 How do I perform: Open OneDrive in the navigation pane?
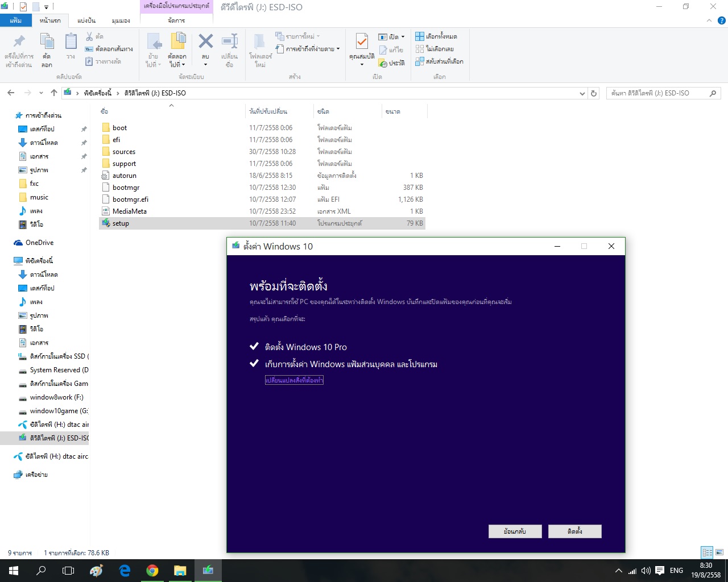39,243
